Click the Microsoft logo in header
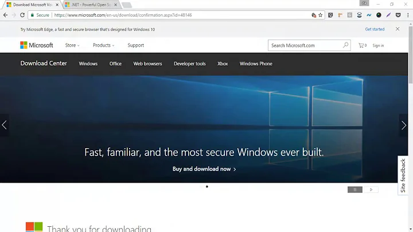 [x=37, y=45]
